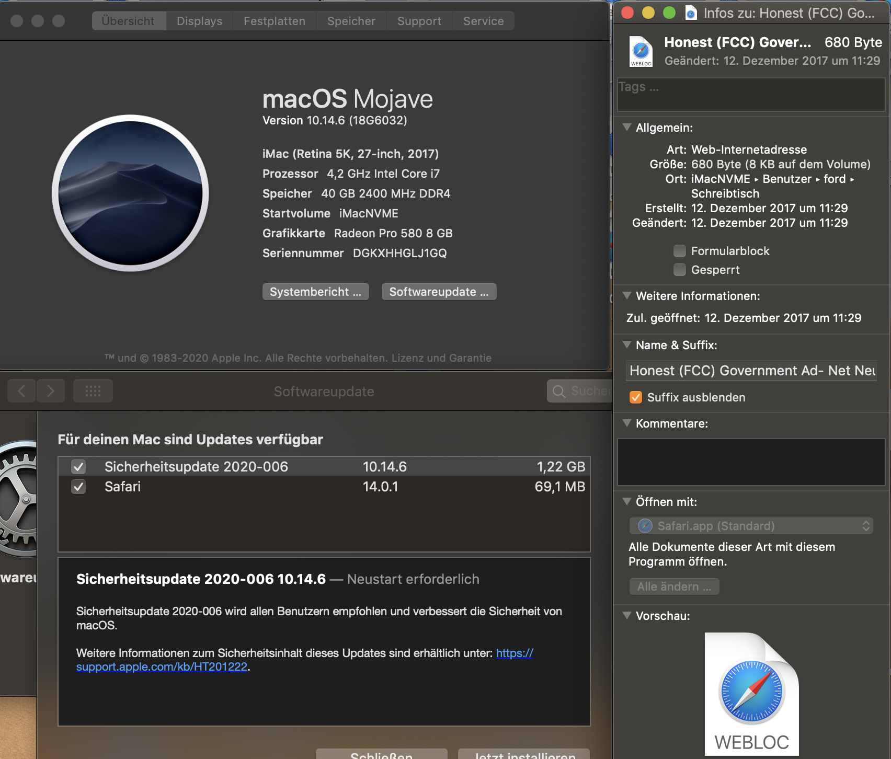Click the Startvolume iMacNVME value

pyautogui.click(x=369, y=213)
